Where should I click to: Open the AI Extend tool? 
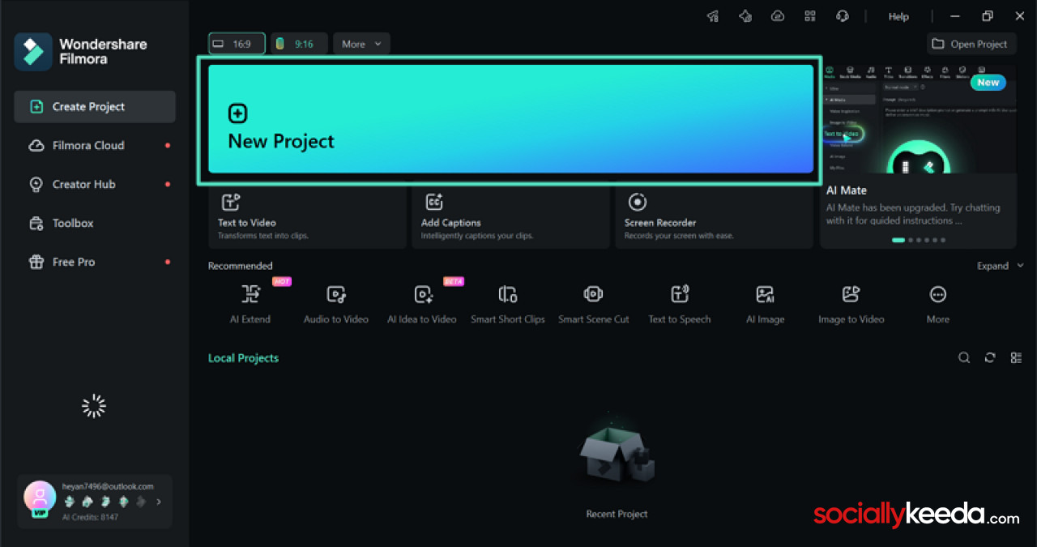click(250, 303)
